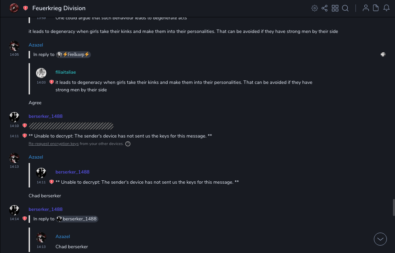This screenshot has height=253, width=395.
Task: Open the room search magnifier
Action: coord(345,8)
